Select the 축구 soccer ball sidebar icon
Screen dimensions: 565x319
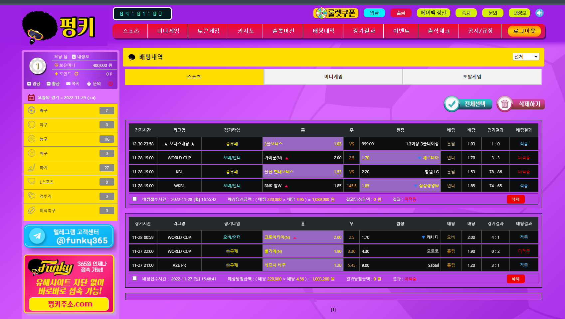coord(32,110)
